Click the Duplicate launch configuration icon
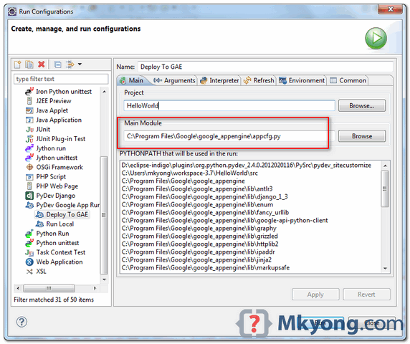The height and width of the screenshot is (344, 410). coord(29,64)
